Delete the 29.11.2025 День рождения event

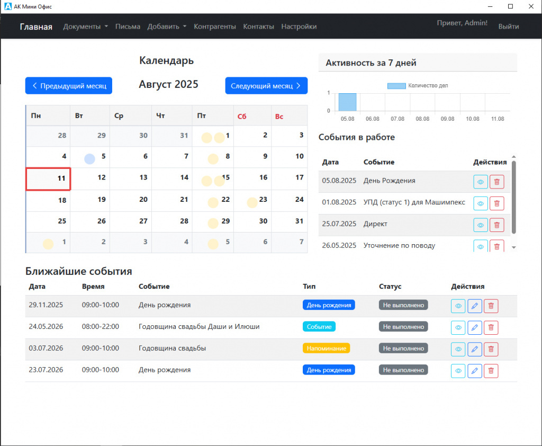(491, 306)
